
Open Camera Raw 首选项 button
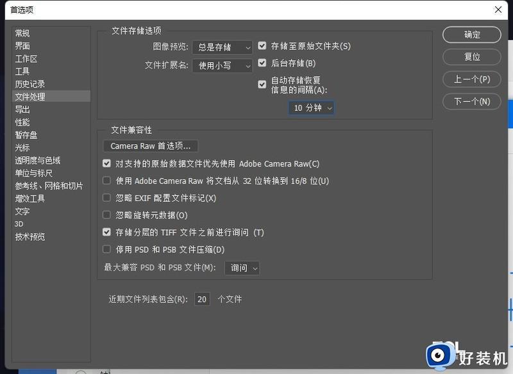[150, 146]
